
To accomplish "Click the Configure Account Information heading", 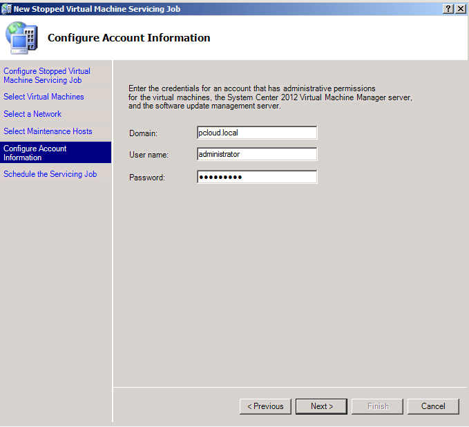I will [129, 38].
